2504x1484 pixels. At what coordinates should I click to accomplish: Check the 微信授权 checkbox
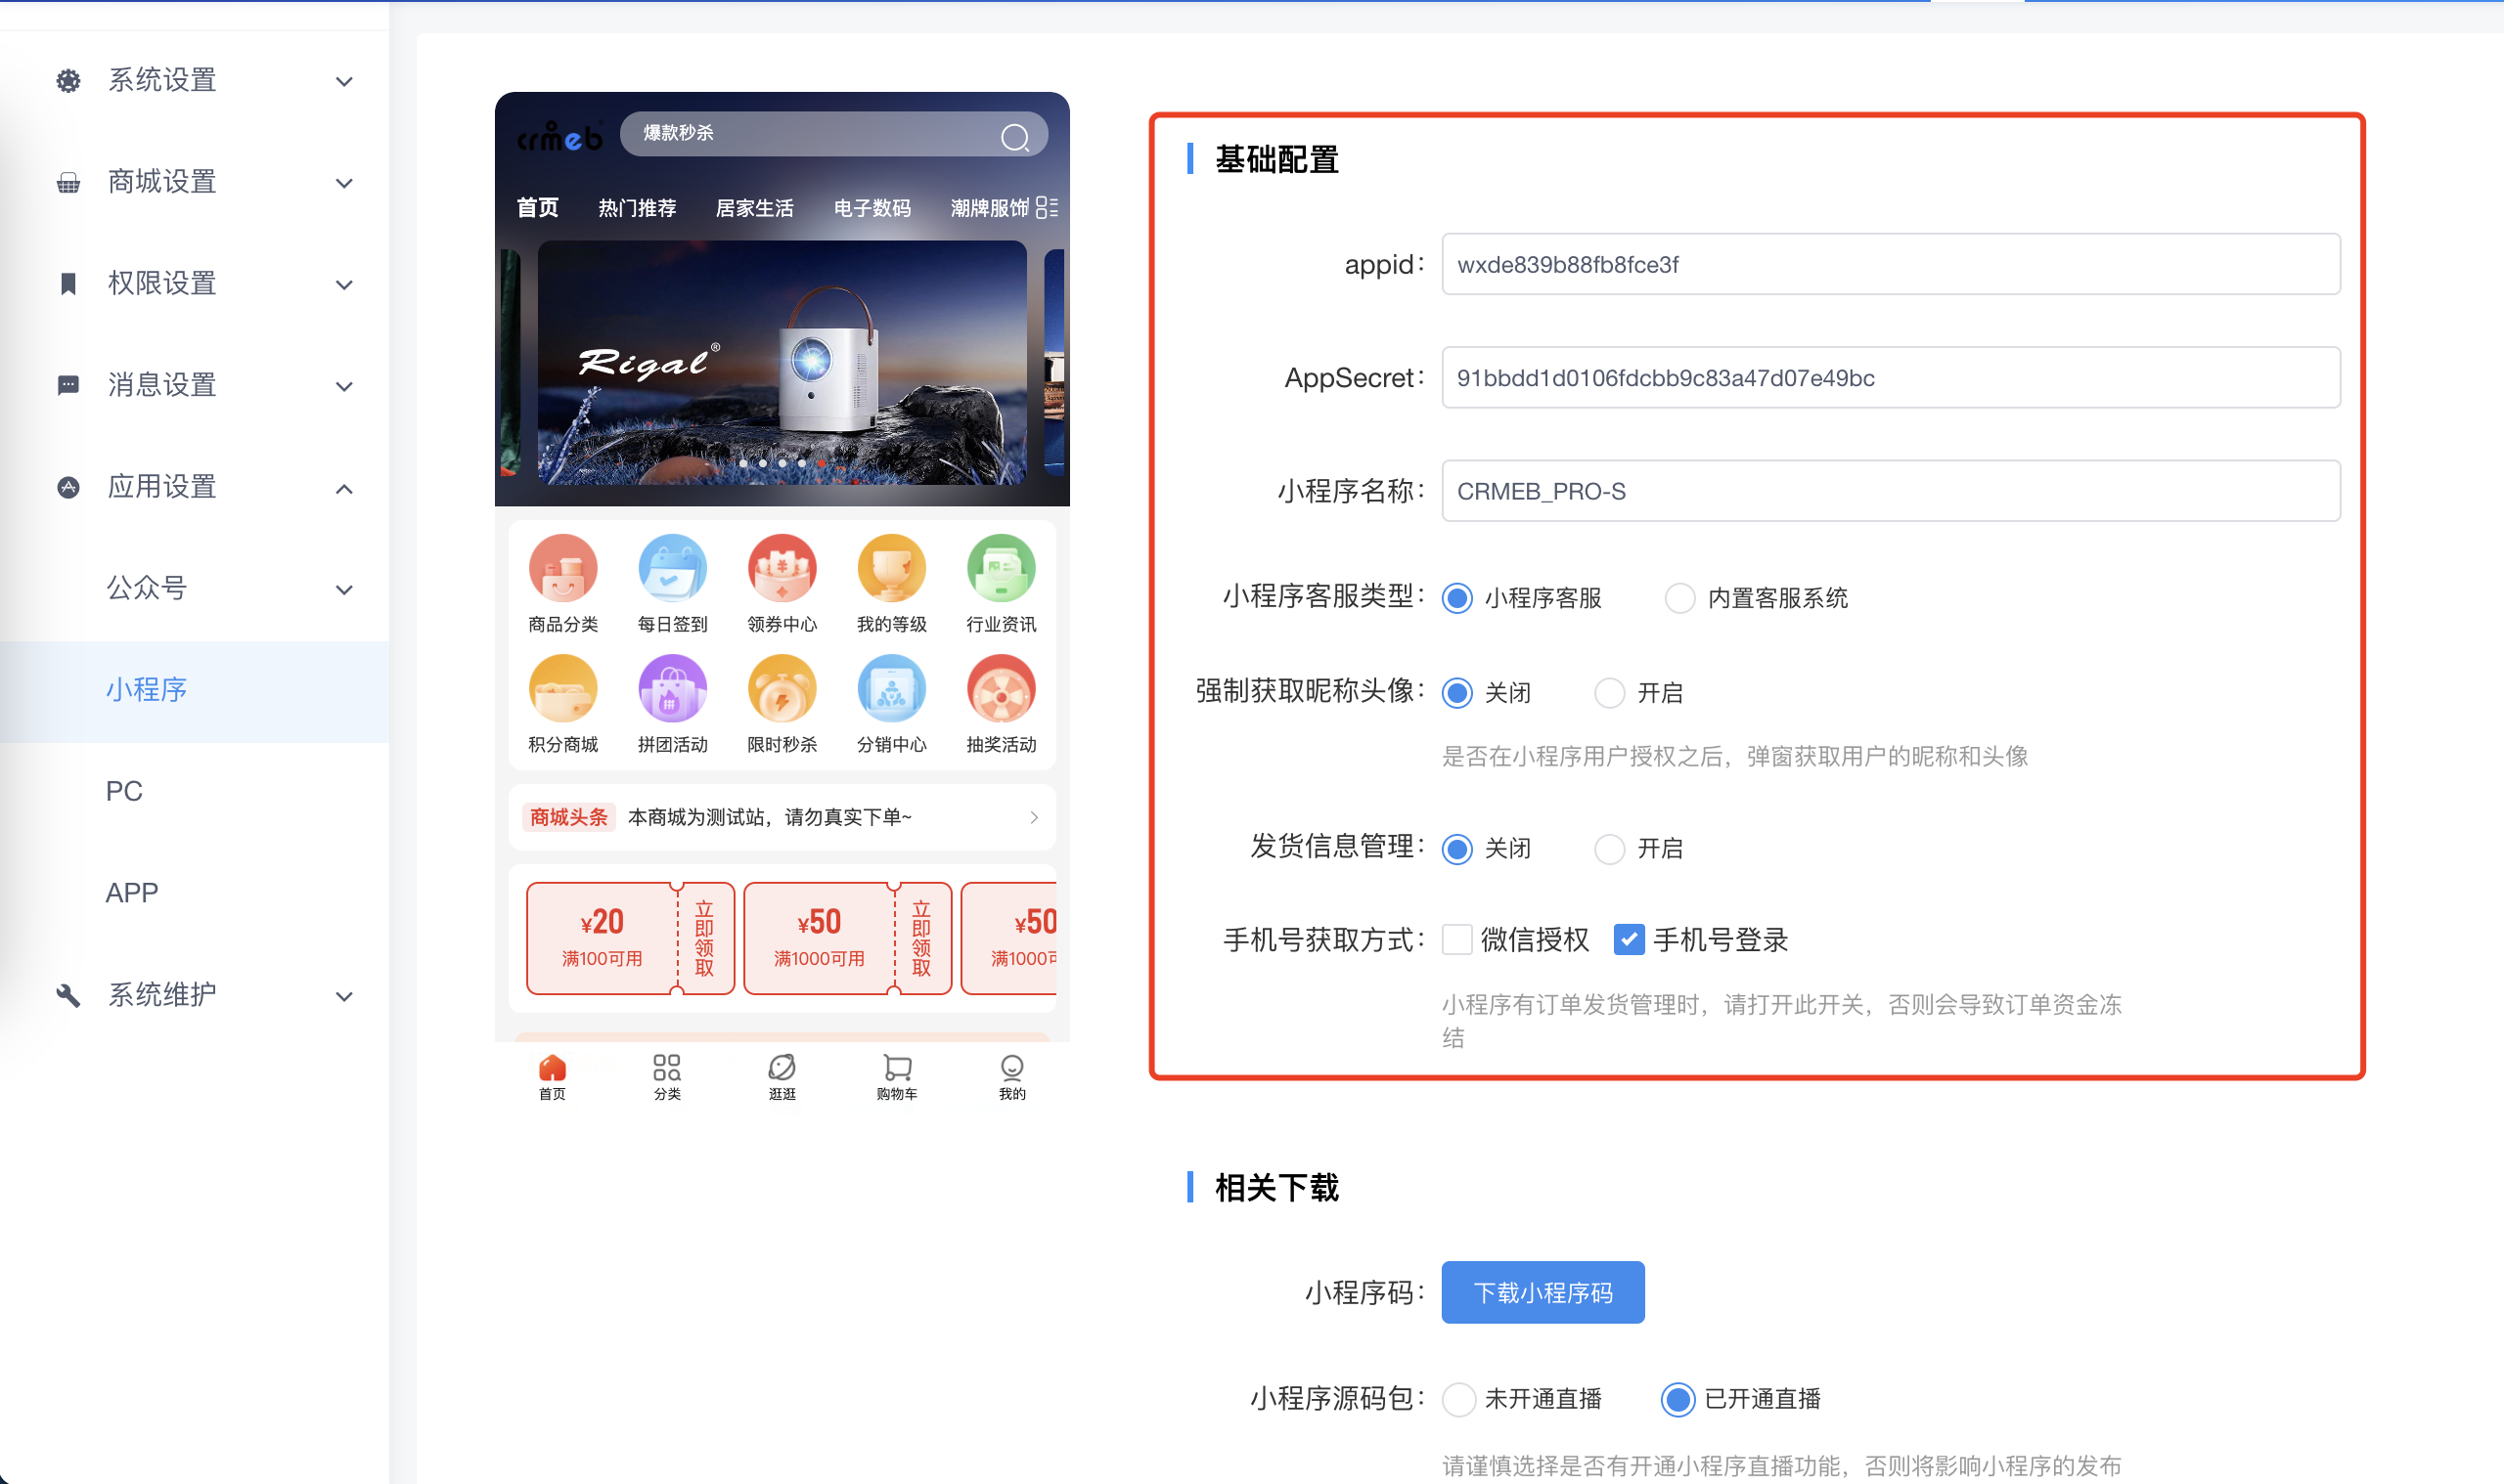1457,940
